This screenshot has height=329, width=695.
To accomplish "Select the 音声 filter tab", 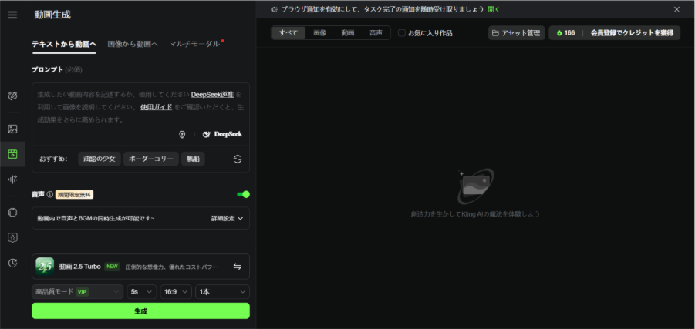I will pyautogui.click(x=376, y=33).
